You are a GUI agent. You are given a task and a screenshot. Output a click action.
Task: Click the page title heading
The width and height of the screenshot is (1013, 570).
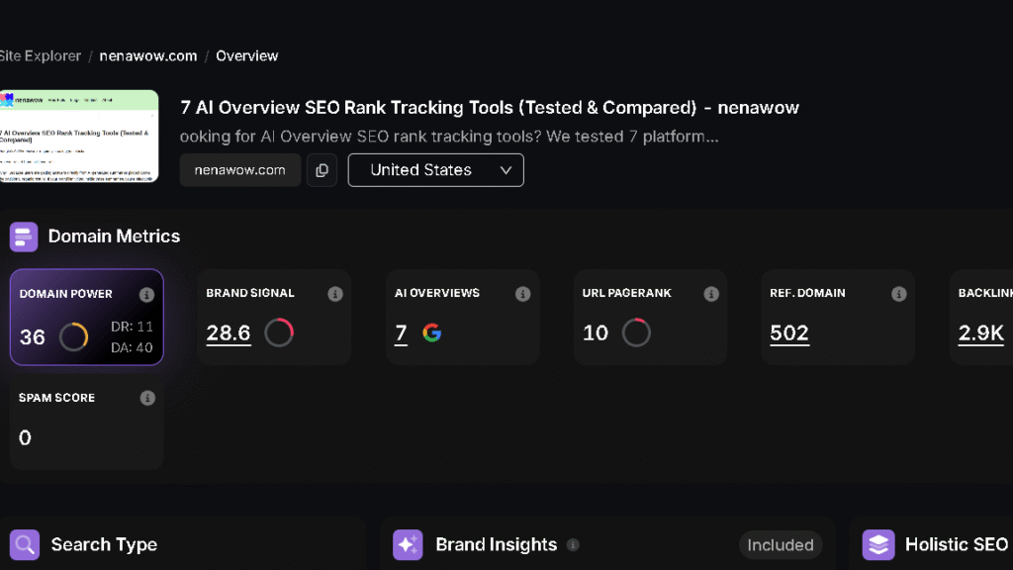pos(489,107)
